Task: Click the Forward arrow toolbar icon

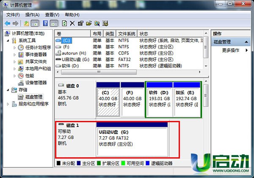Action: click(15, 24)
